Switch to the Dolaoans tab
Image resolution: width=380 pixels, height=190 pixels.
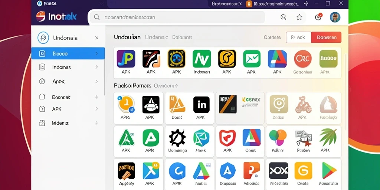(x=182, y=37)
